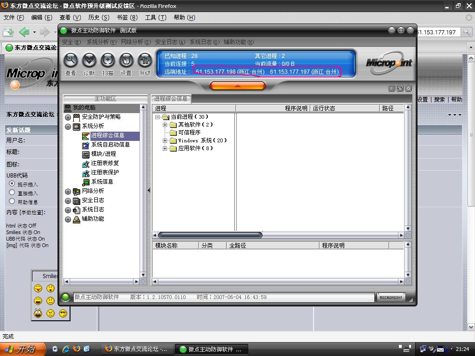The height and width of the screenshot is (356, 475).
Task: Select 直接插入 radio button in Firefox
Action: (12, 192)
